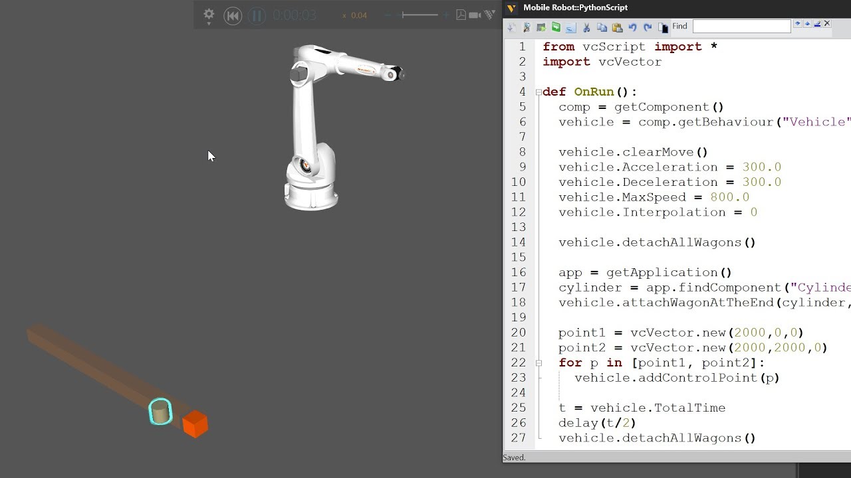Redo edit in script editor
Screen dimensions: 851x478
coord(648,27)
